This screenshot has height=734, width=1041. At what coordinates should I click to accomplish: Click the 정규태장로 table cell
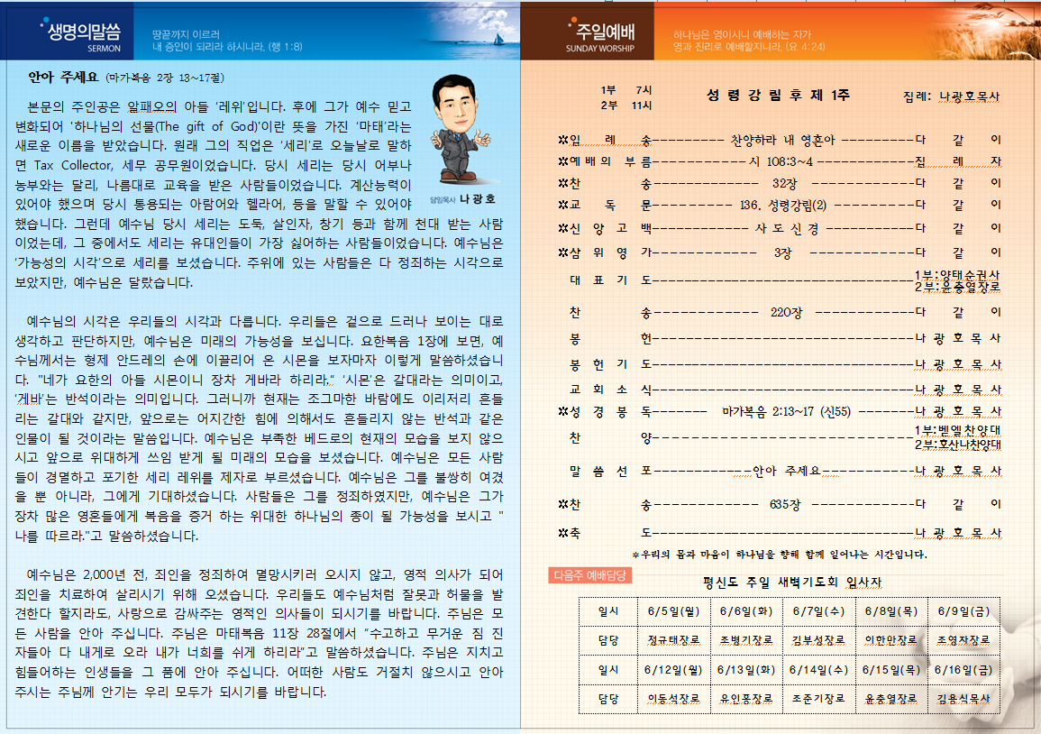(x=673, y=640)
